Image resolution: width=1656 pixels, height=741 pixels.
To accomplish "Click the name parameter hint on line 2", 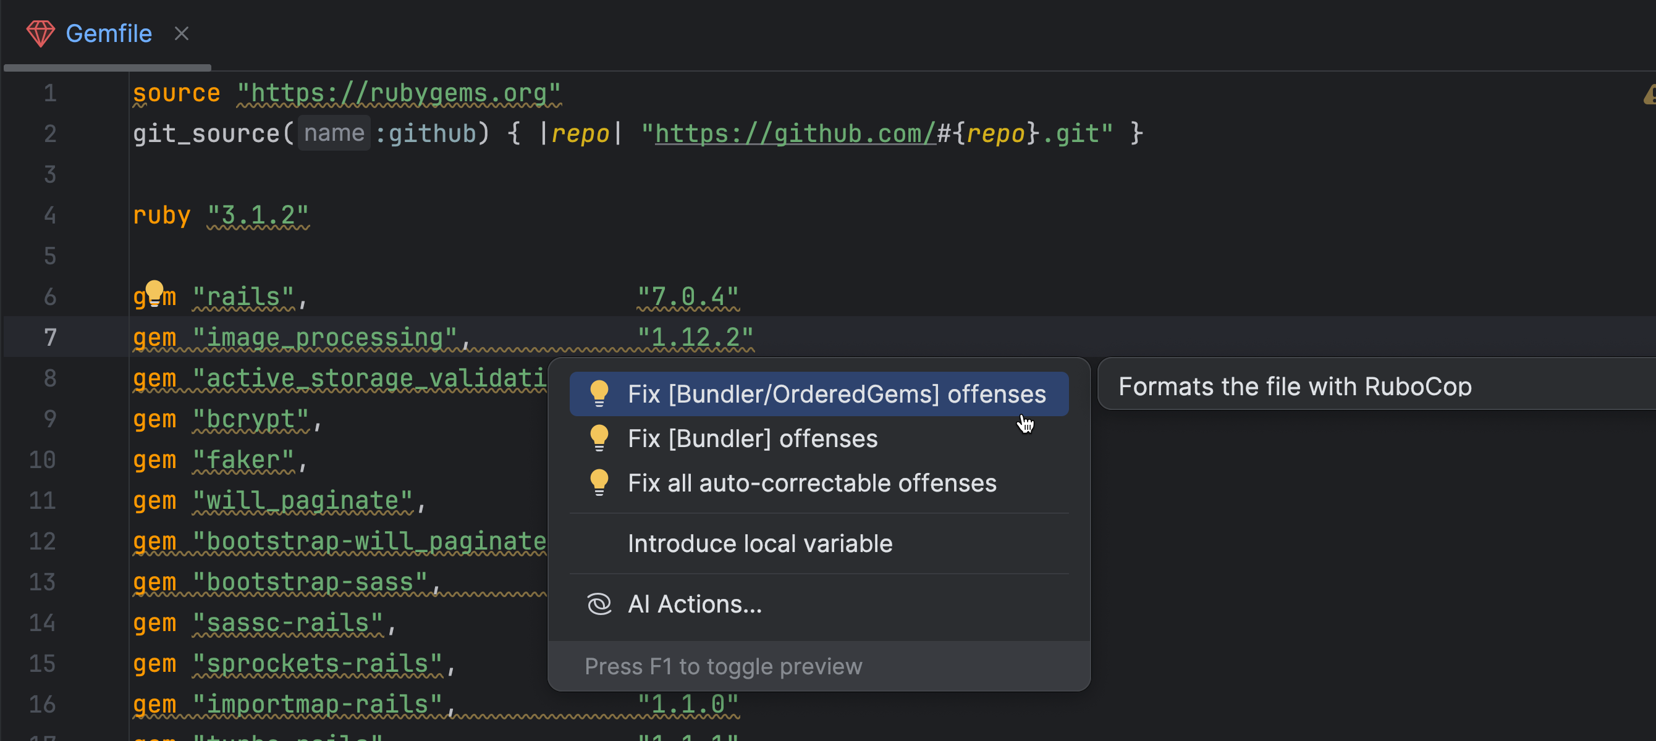I will click(334, 133).
